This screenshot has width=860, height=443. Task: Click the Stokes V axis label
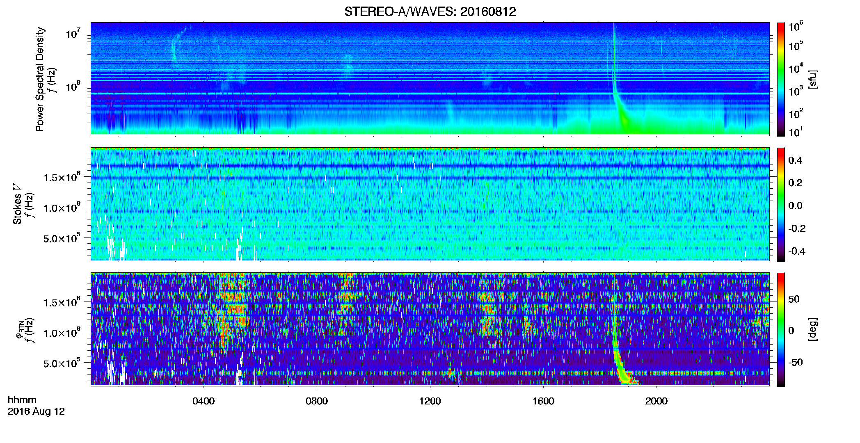18,204
